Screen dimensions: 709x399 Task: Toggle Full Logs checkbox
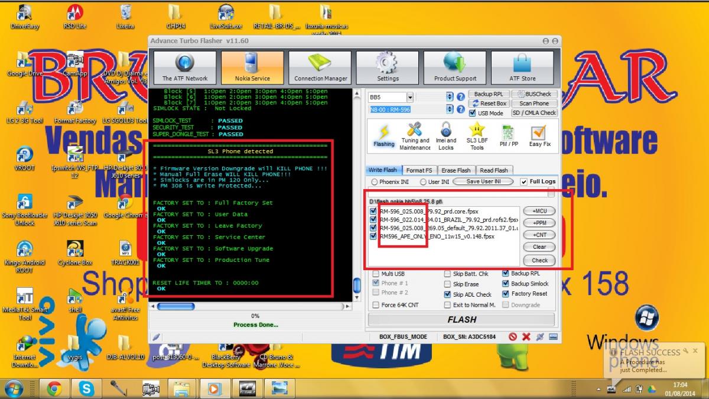[x=525, y=181]
